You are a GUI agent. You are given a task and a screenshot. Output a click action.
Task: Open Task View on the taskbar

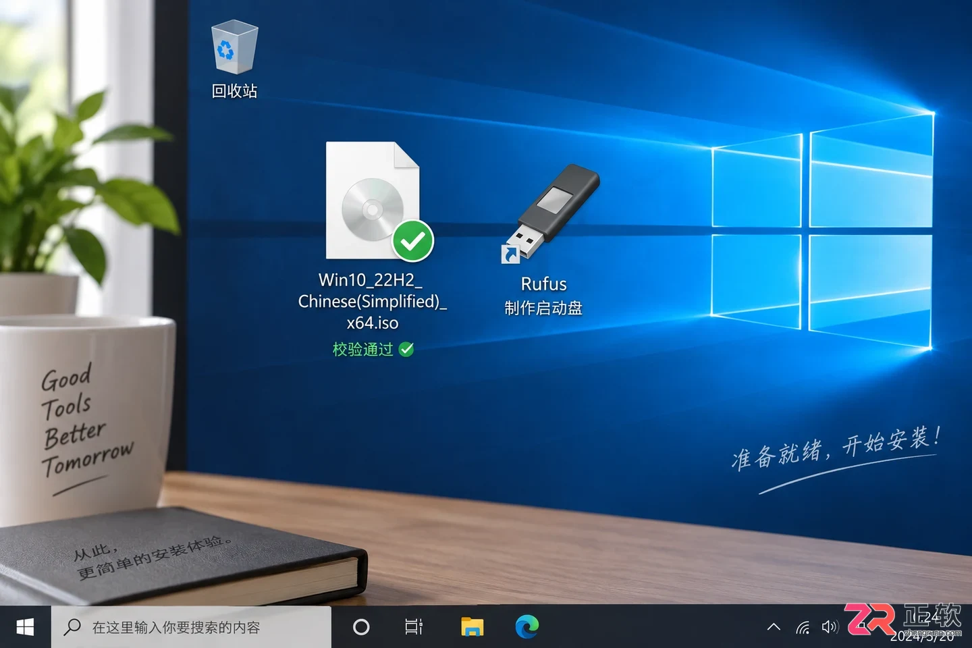414,627
